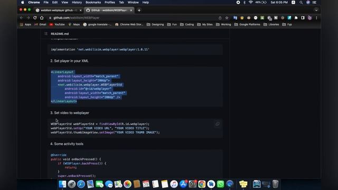
Task: Click the implementation dependency code line
Action: point(100,49)
